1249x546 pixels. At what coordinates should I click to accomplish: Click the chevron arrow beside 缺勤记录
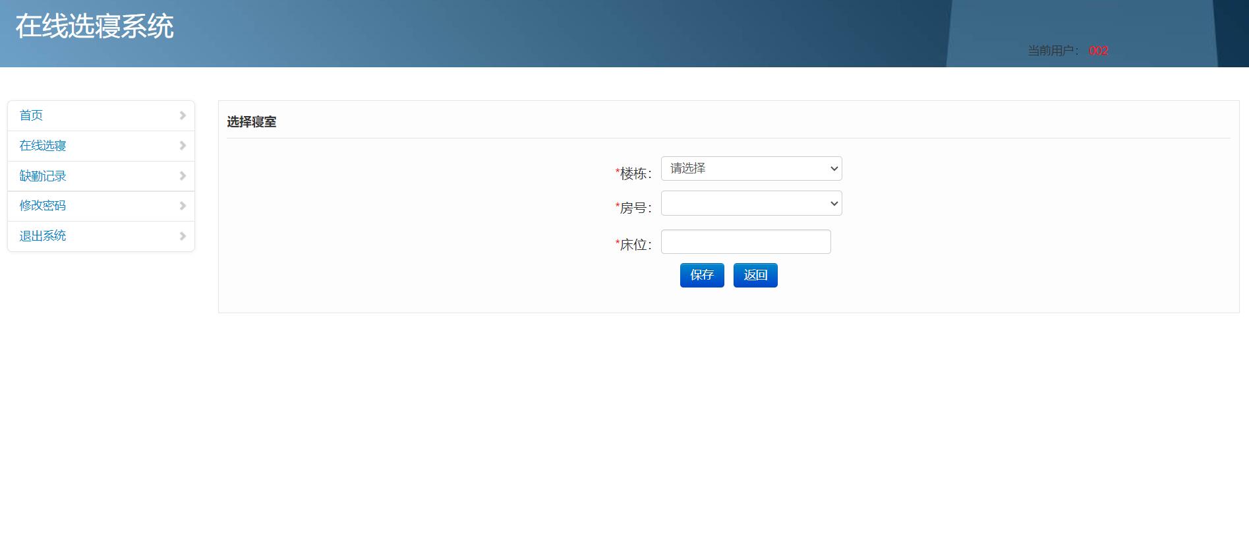click(183, 176)
